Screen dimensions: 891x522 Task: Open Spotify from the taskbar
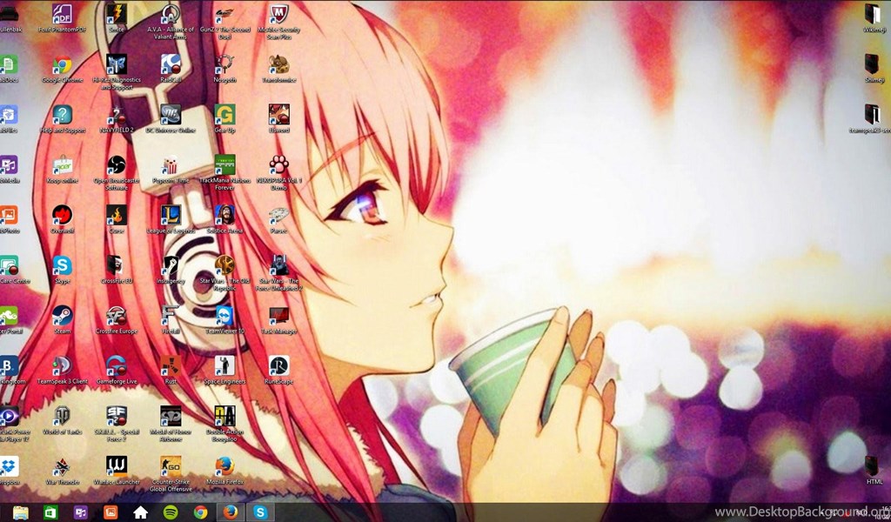click(x=171, y=512)
